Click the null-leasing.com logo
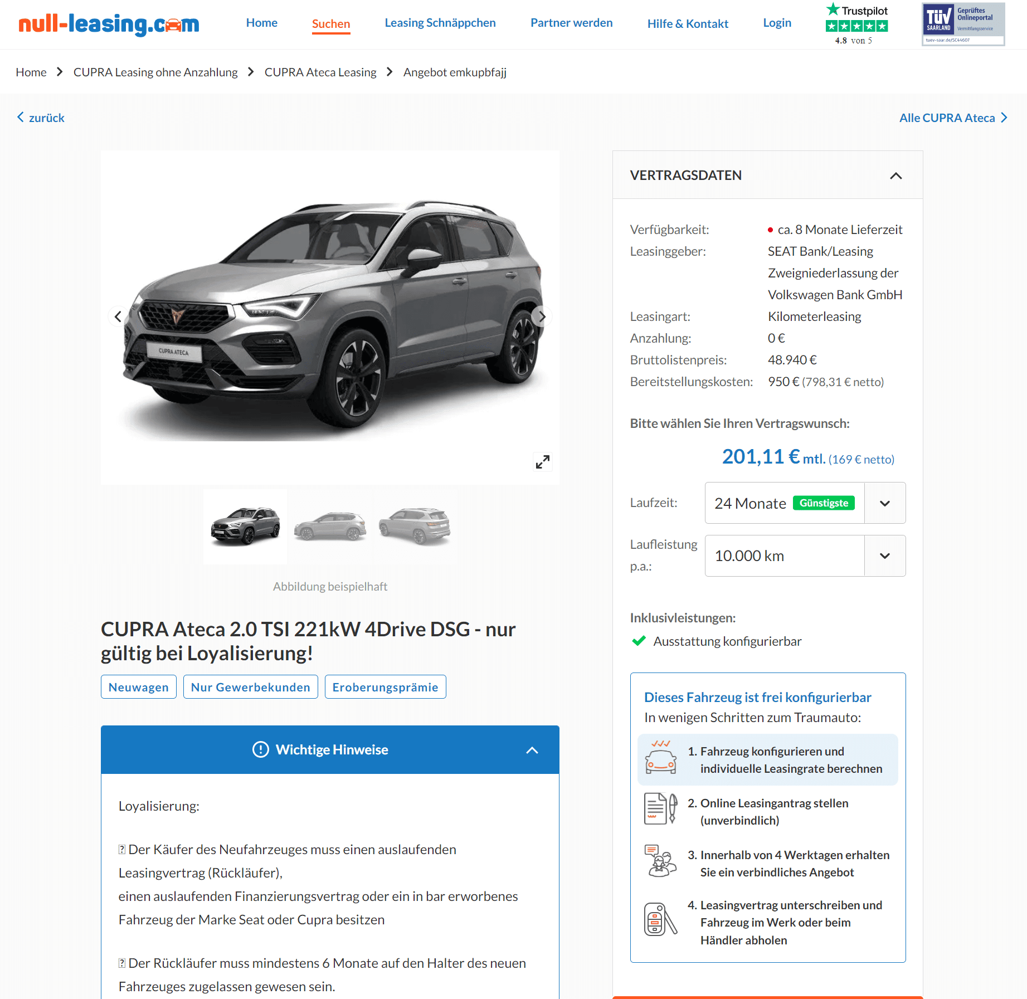 (x=109, y=24)
